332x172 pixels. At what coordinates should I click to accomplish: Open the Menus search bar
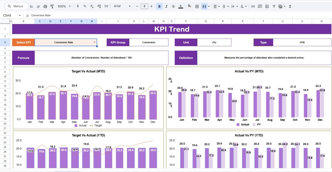16,6
